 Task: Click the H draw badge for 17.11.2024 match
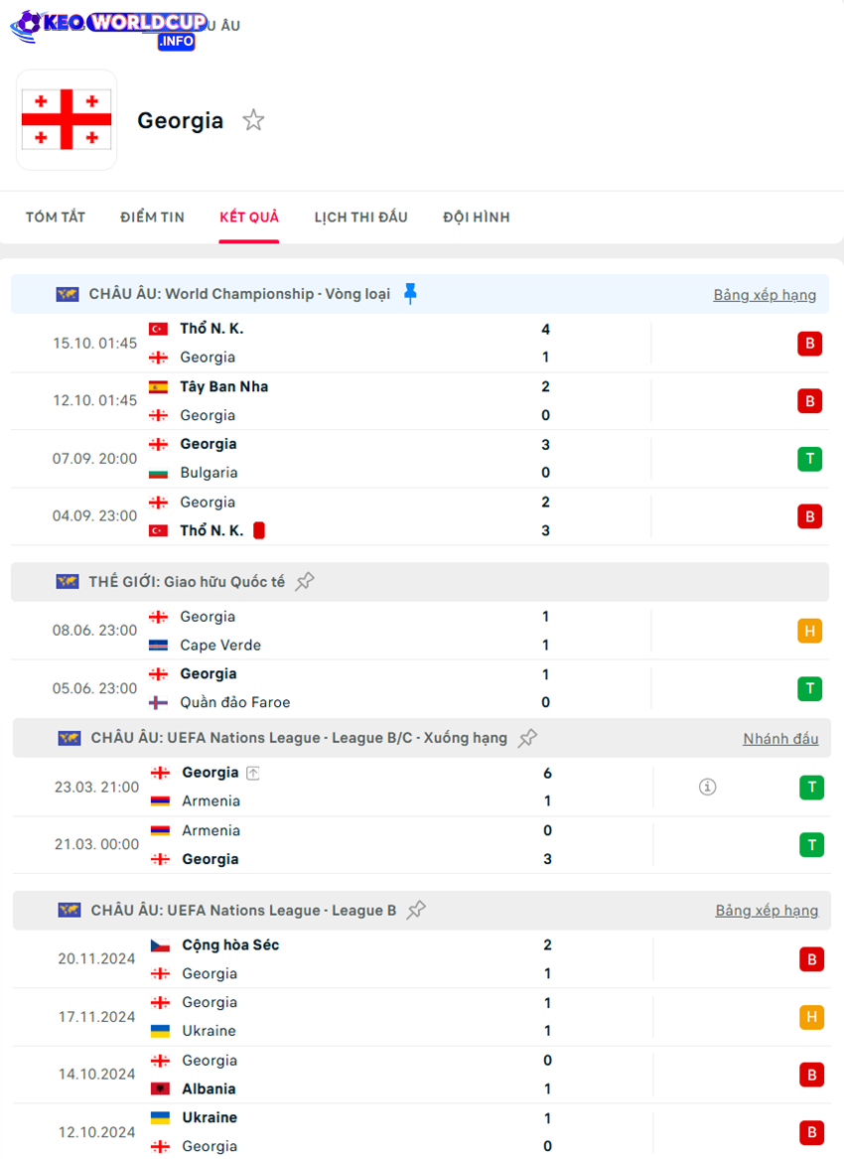pos(811,1017)
